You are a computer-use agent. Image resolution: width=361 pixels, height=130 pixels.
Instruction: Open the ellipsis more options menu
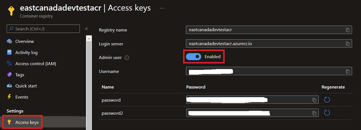[162, 8]
